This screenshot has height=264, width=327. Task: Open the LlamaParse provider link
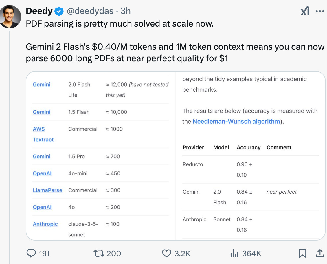point(47,190)
